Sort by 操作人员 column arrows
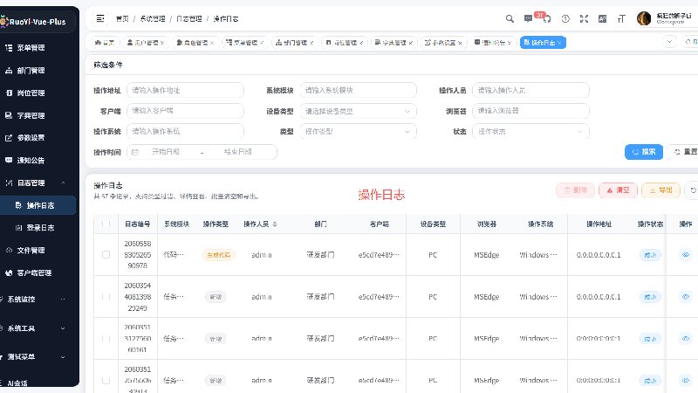This screenshot has width=698, height=393. pos(275,224)
